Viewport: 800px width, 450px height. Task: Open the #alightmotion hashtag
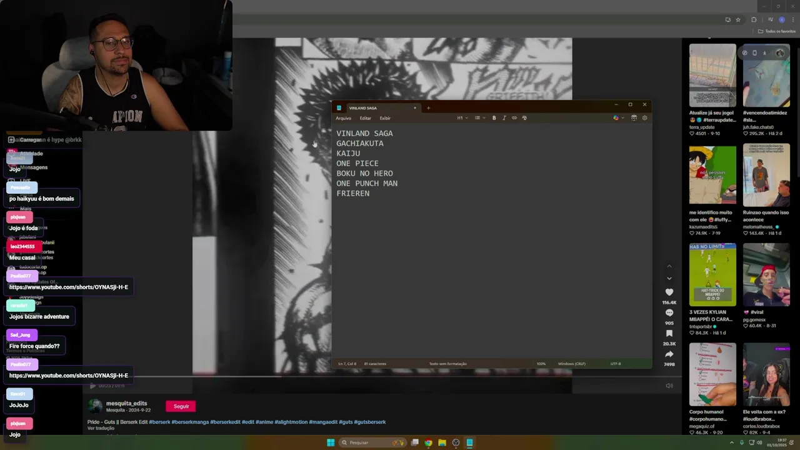[291, 422]
